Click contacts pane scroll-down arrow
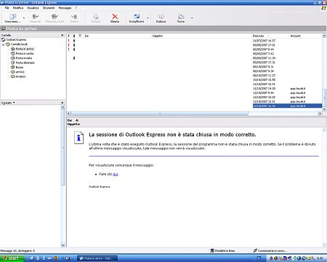327x262 pixels. pyautogui.click(x=63, y=245)
